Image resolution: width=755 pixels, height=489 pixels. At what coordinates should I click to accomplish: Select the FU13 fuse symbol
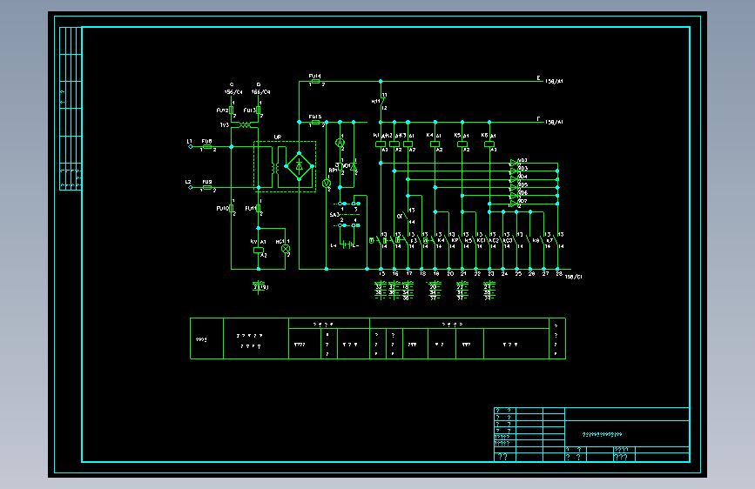tap(258, 111)
